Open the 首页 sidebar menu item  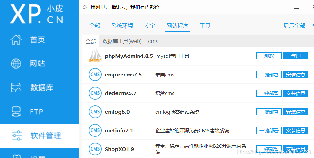40,39
